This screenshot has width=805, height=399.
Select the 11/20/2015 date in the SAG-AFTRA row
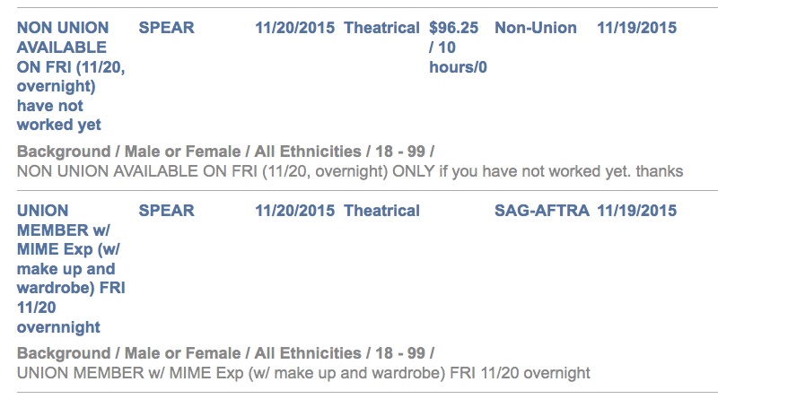click(294, 211)
